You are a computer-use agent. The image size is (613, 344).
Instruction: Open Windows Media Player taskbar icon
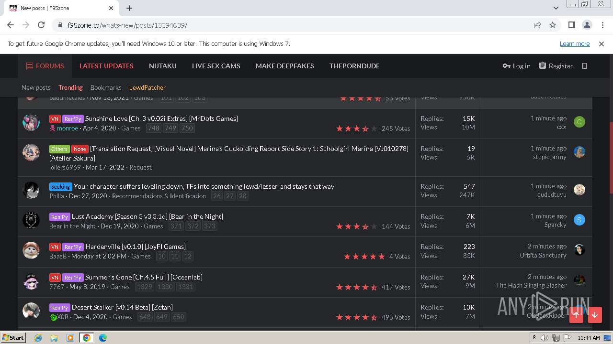[x=70, y=338]
